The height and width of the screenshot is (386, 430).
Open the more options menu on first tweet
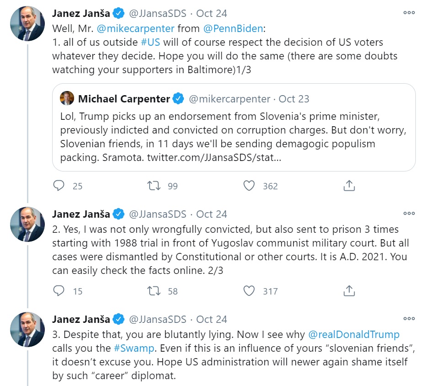click(408, 13)
